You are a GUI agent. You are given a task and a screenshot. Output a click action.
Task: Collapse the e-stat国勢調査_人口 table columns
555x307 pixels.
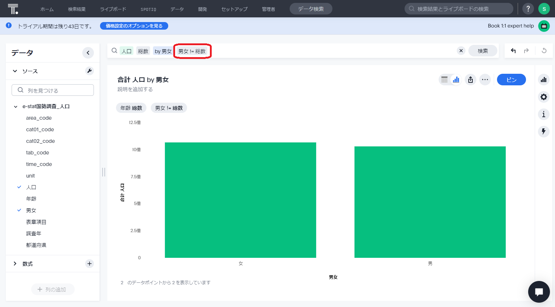pyautogui.click(x=15, y=106)
